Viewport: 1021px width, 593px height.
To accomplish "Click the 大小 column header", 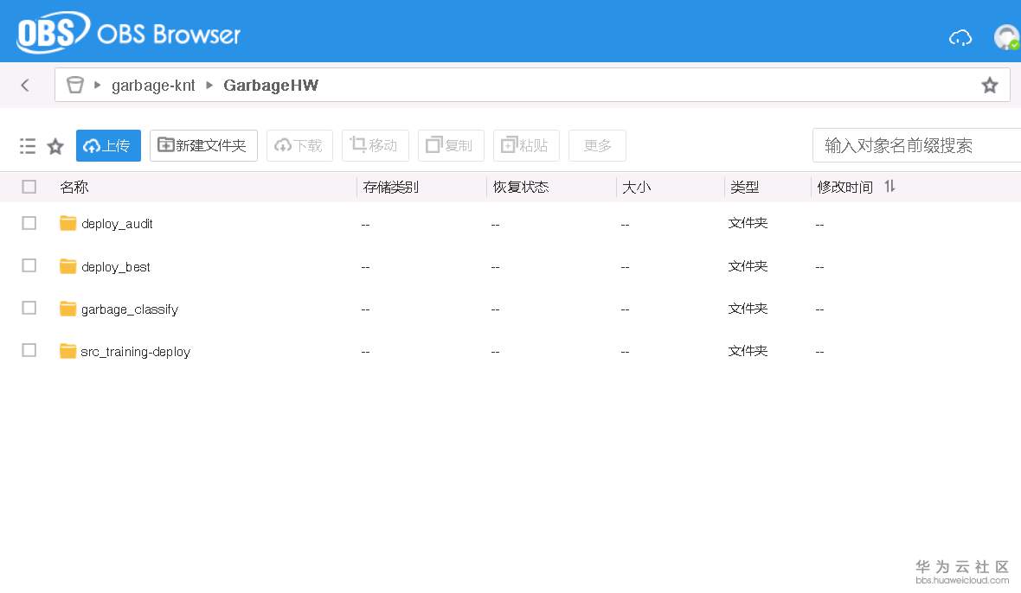I will [636, 188].
